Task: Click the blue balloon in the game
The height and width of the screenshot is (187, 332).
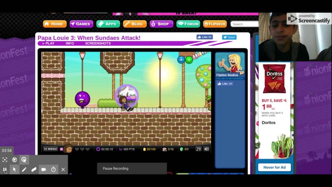Action: coord(181,60)
